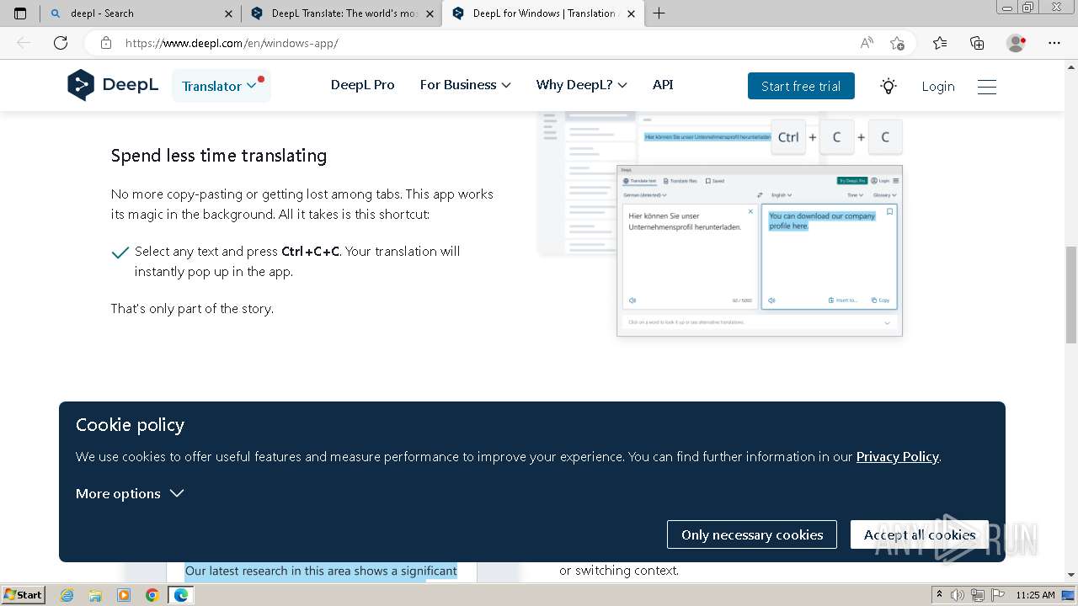This screenshot has width=1078, height=606.
Task: Click the Read aloud icon
Action: pos(867,43)
